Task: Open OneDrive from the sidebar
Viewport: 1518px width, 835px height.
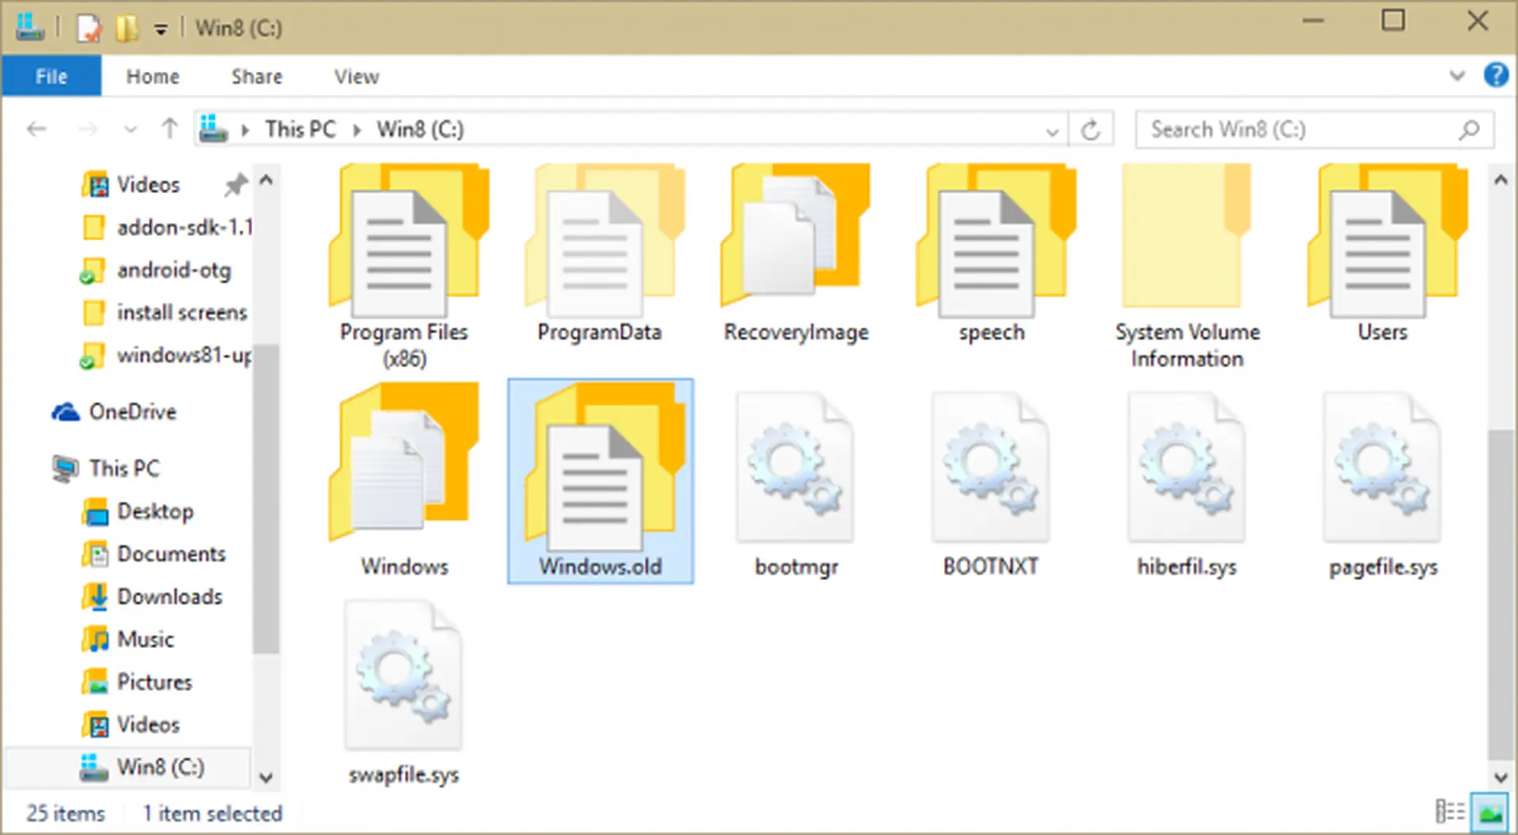Action: (x=133, y=412)
